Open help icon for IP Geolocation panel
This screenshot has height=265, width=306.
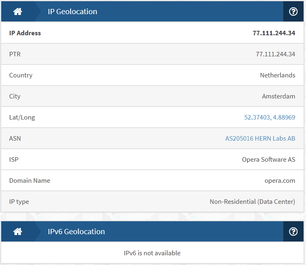[293, 11]
